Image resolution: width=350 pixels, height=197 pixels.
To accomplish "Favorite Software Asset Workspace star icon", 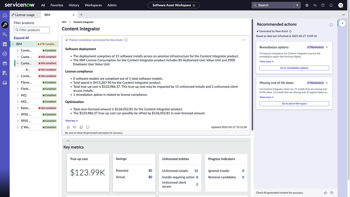I will click(194, 5).
